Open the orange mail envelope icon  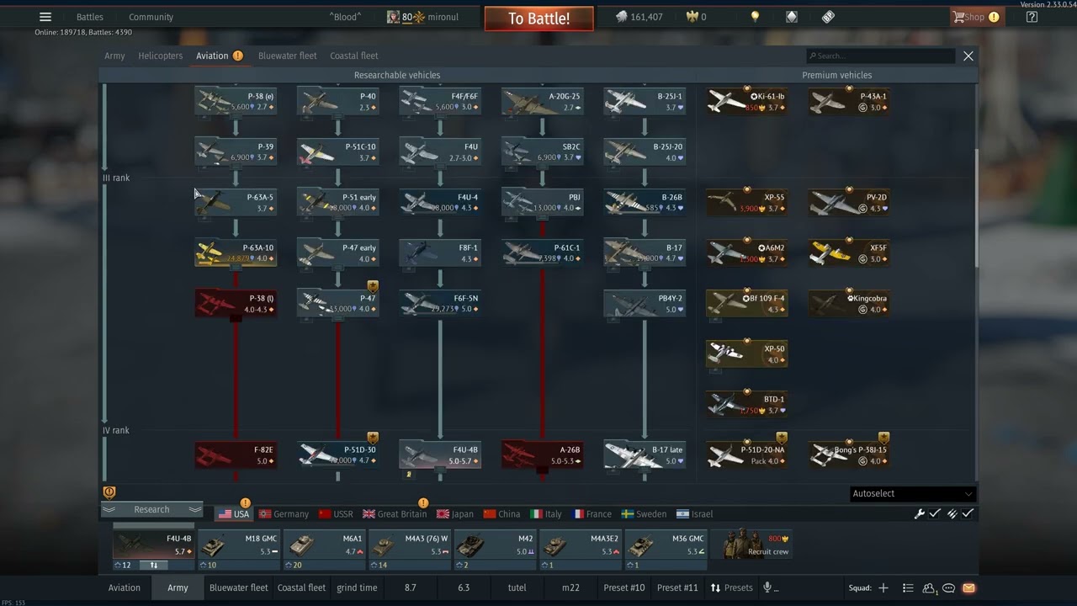(968, 587)
